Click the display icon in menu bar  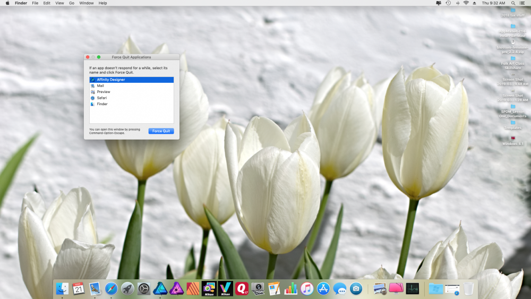pyautogui.click(x=439, y=3)
